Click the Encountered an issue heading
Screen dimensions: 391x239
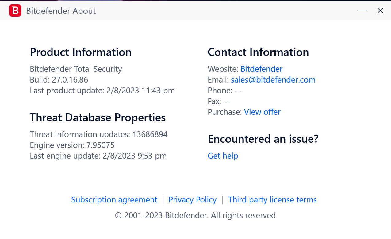click(x=263, y=139)
